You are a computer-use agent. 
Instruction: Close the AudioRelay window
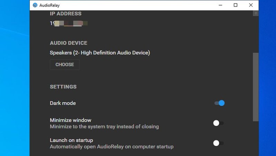[x=251, y=5]
